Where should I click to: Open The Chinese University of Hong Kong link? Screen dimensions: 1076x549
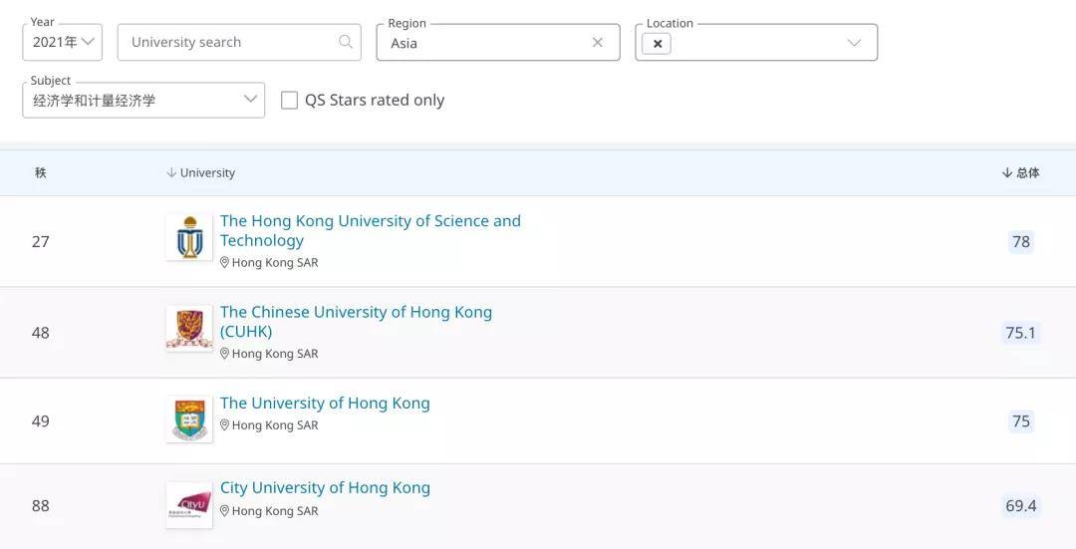356,322
